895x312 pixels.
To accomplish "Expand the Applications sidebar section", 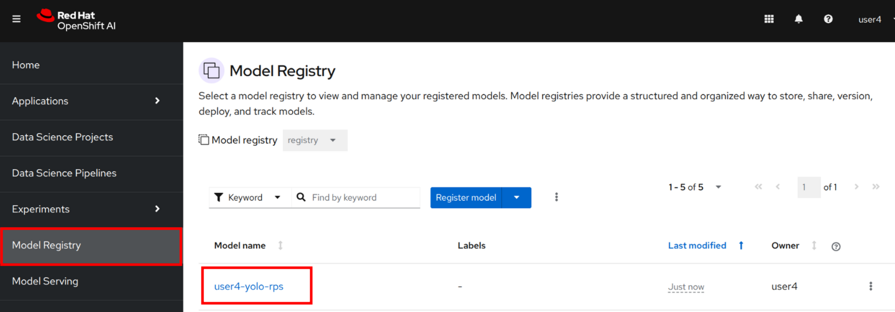I will [92, 101].
